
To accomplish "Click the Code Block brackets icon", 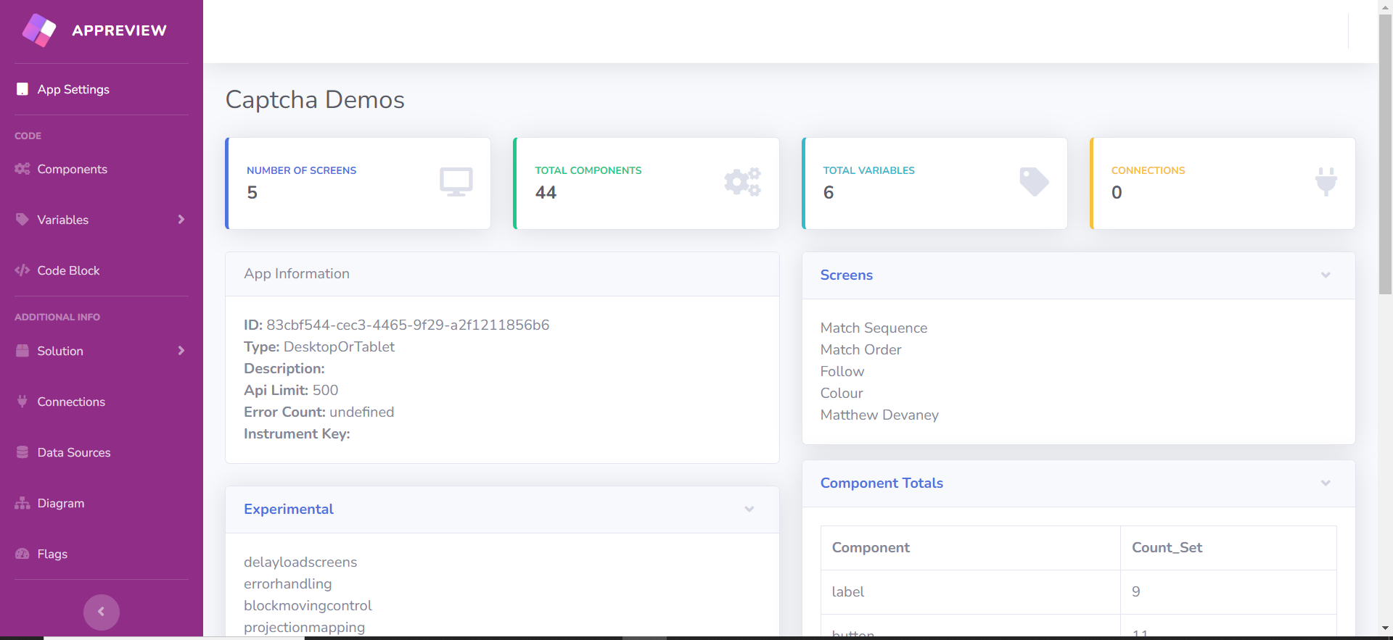I will 22,270.
